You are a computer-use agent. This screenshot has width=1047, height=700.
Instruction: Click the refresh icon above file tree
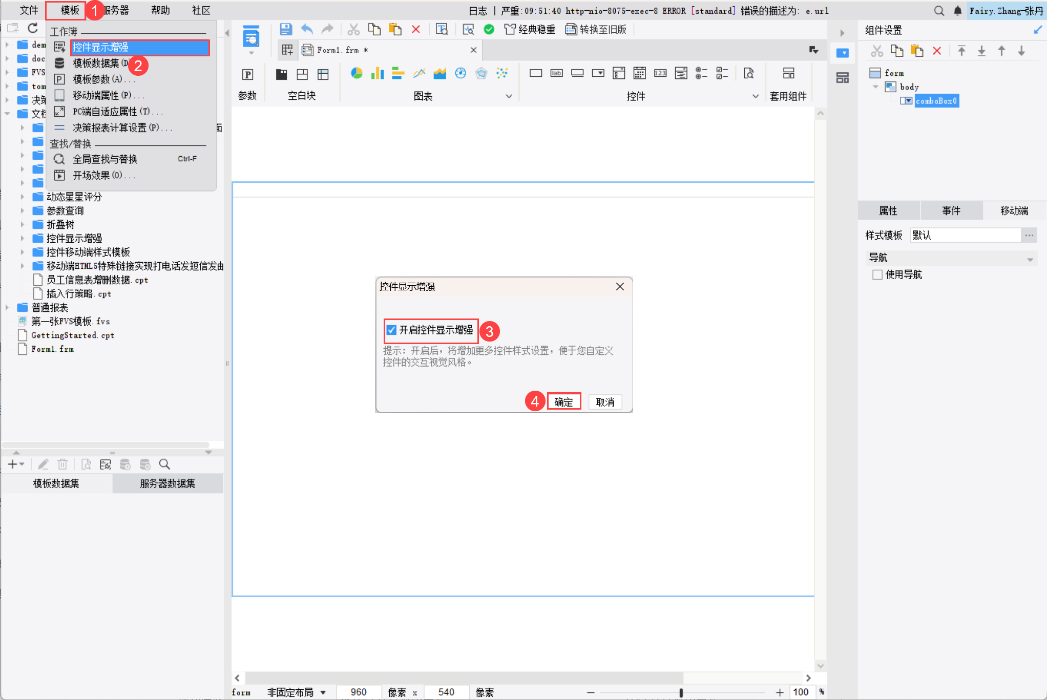[x=33, y=29]
